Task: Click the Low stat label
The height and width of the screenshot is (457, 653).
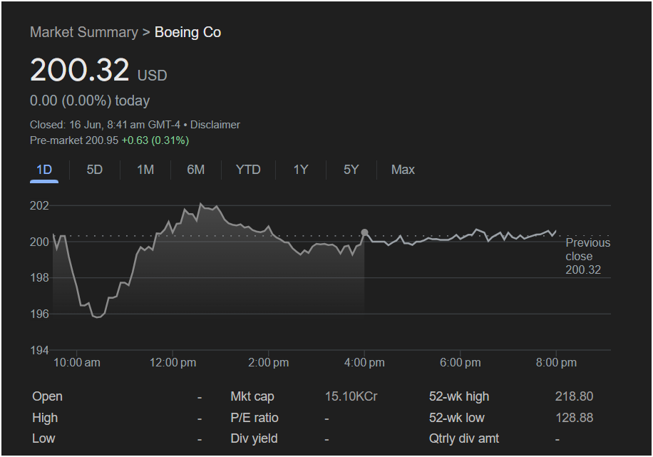Action: [x=43, y=438]
